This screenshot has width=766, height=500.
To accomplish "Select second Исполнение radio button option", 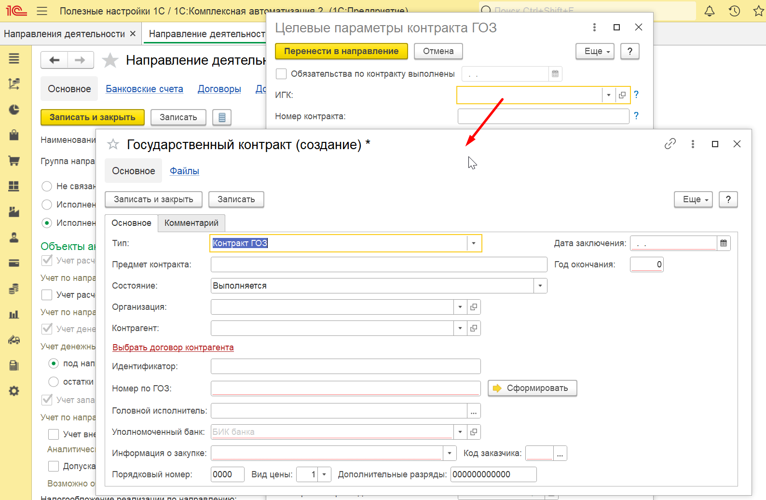I will (x=47, y=205).
